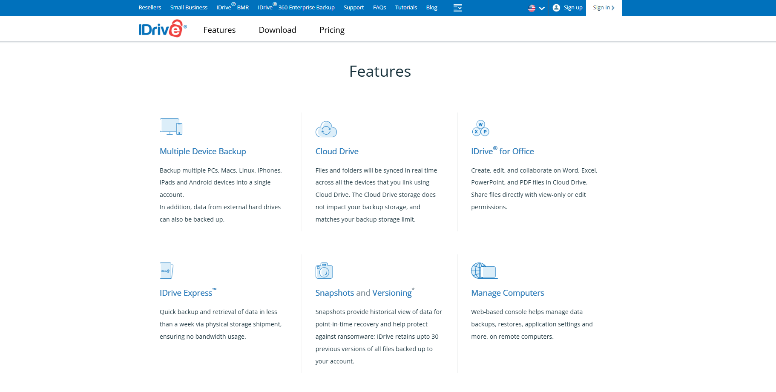
Task: Click the Features page title
Action: click(380, 71)
